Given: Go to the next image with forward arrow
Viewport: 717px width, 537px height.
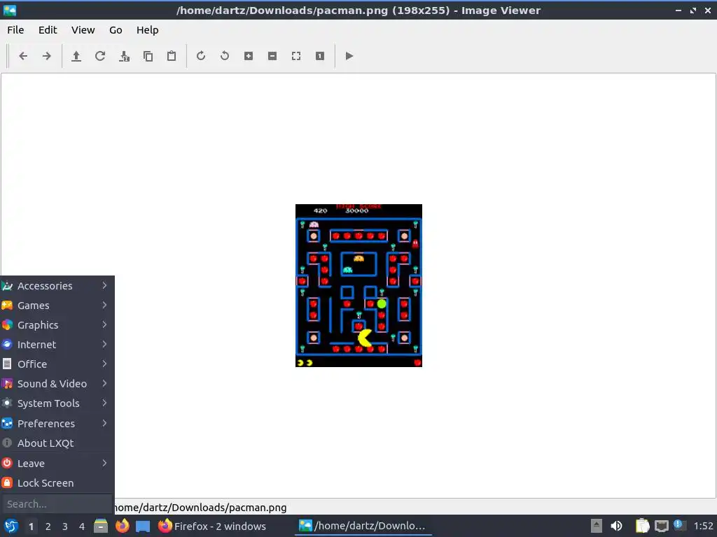Looking at the screenshot, I should tap(47, 56).
